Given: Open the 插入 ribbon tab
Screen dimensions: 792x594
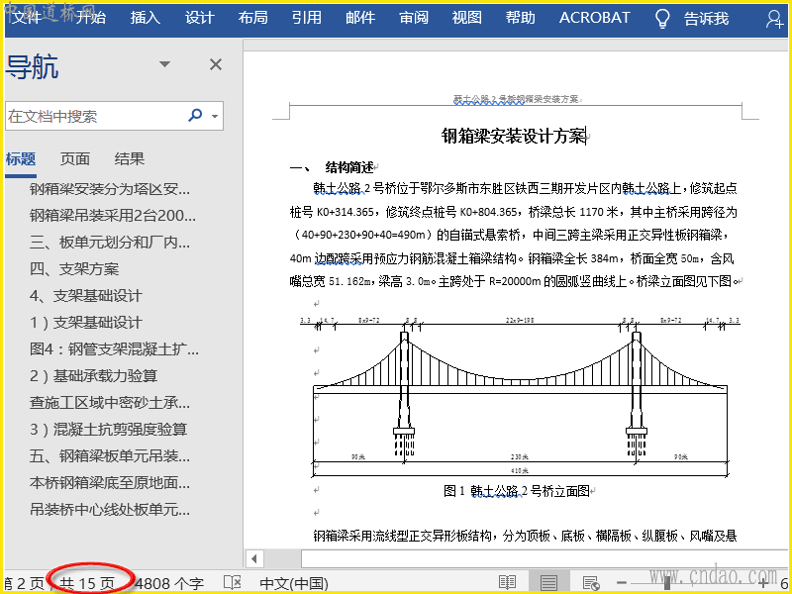Looking at the screenshot, I should pos(145,18).
